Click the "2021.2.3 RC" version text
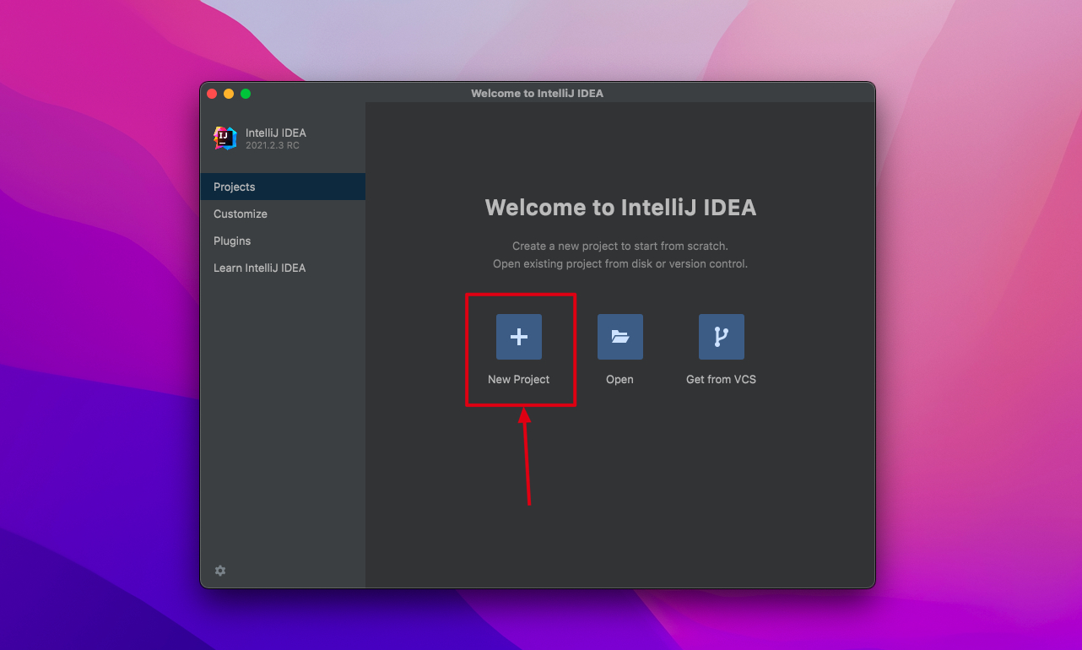Image resolution: width=1082 pixels, height=650 pixels. coord(273,145)
